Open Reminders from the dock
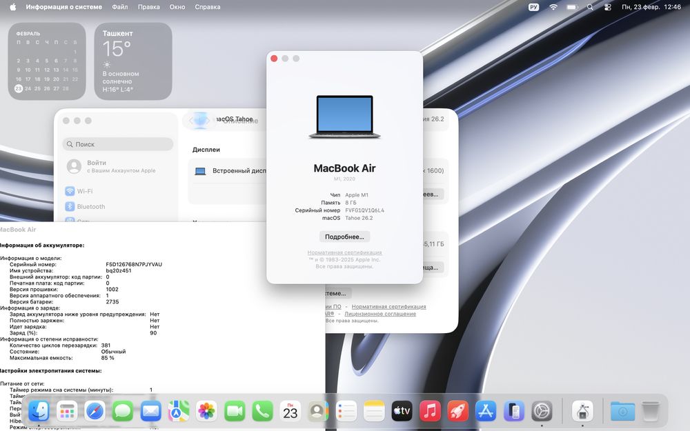This screenshot has width=690, height=431. [346, 412]
